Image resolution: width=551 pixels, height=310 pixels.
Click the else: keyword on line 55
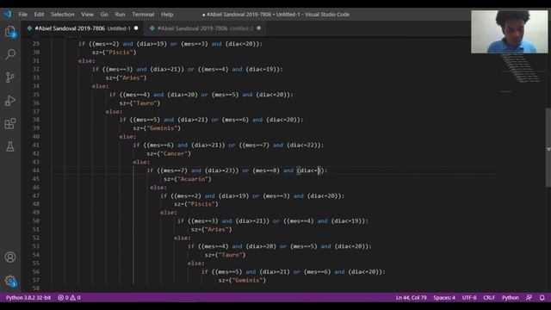[x=196, y=263]
